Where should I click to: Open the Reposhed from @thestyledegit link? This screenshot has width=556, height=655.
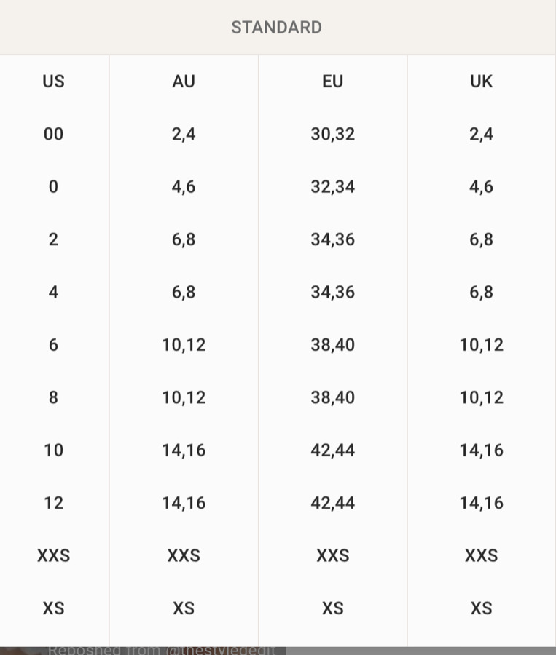[x=162, y=651]
